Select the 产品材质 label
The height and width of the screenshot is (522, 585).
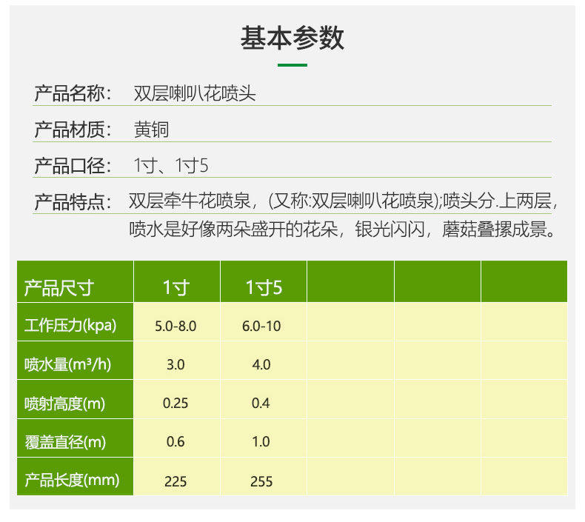click(x=73, y=130)
